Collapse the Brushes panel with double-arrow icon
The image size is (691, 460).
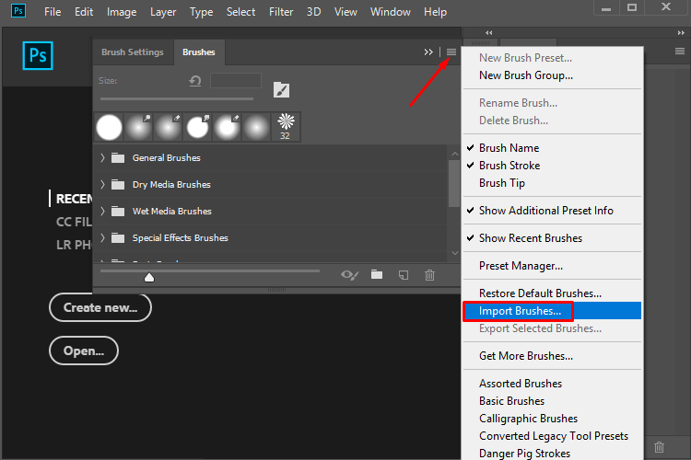(x=428, y=52)
